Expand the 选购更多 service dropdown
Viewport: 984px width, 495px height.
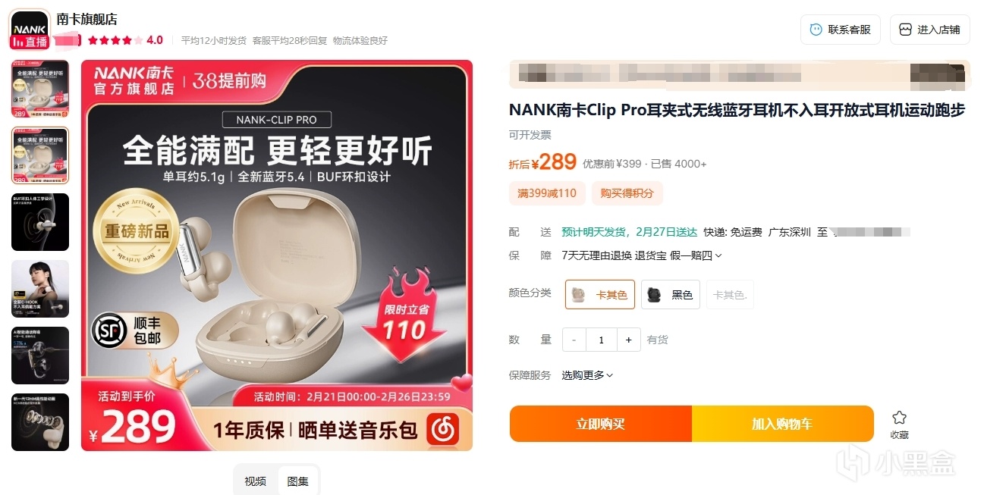tap(587, 375)
